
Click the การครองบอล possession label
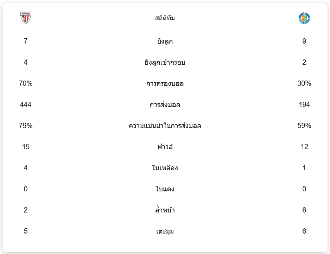165,84
